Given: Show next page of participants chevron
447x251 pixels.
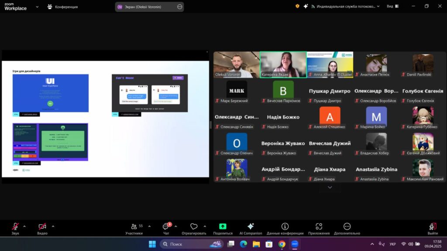Looking at the screenshot, I should click(330, 187).
